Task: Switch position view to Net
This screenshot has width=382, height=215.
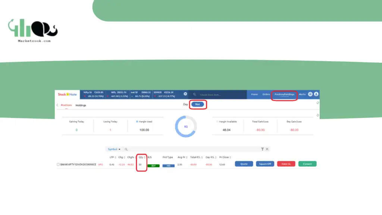Action: [198, 105]
